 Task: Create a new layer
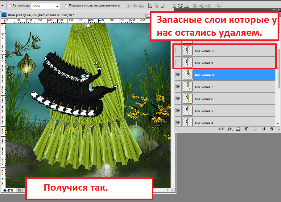point(263,129)
